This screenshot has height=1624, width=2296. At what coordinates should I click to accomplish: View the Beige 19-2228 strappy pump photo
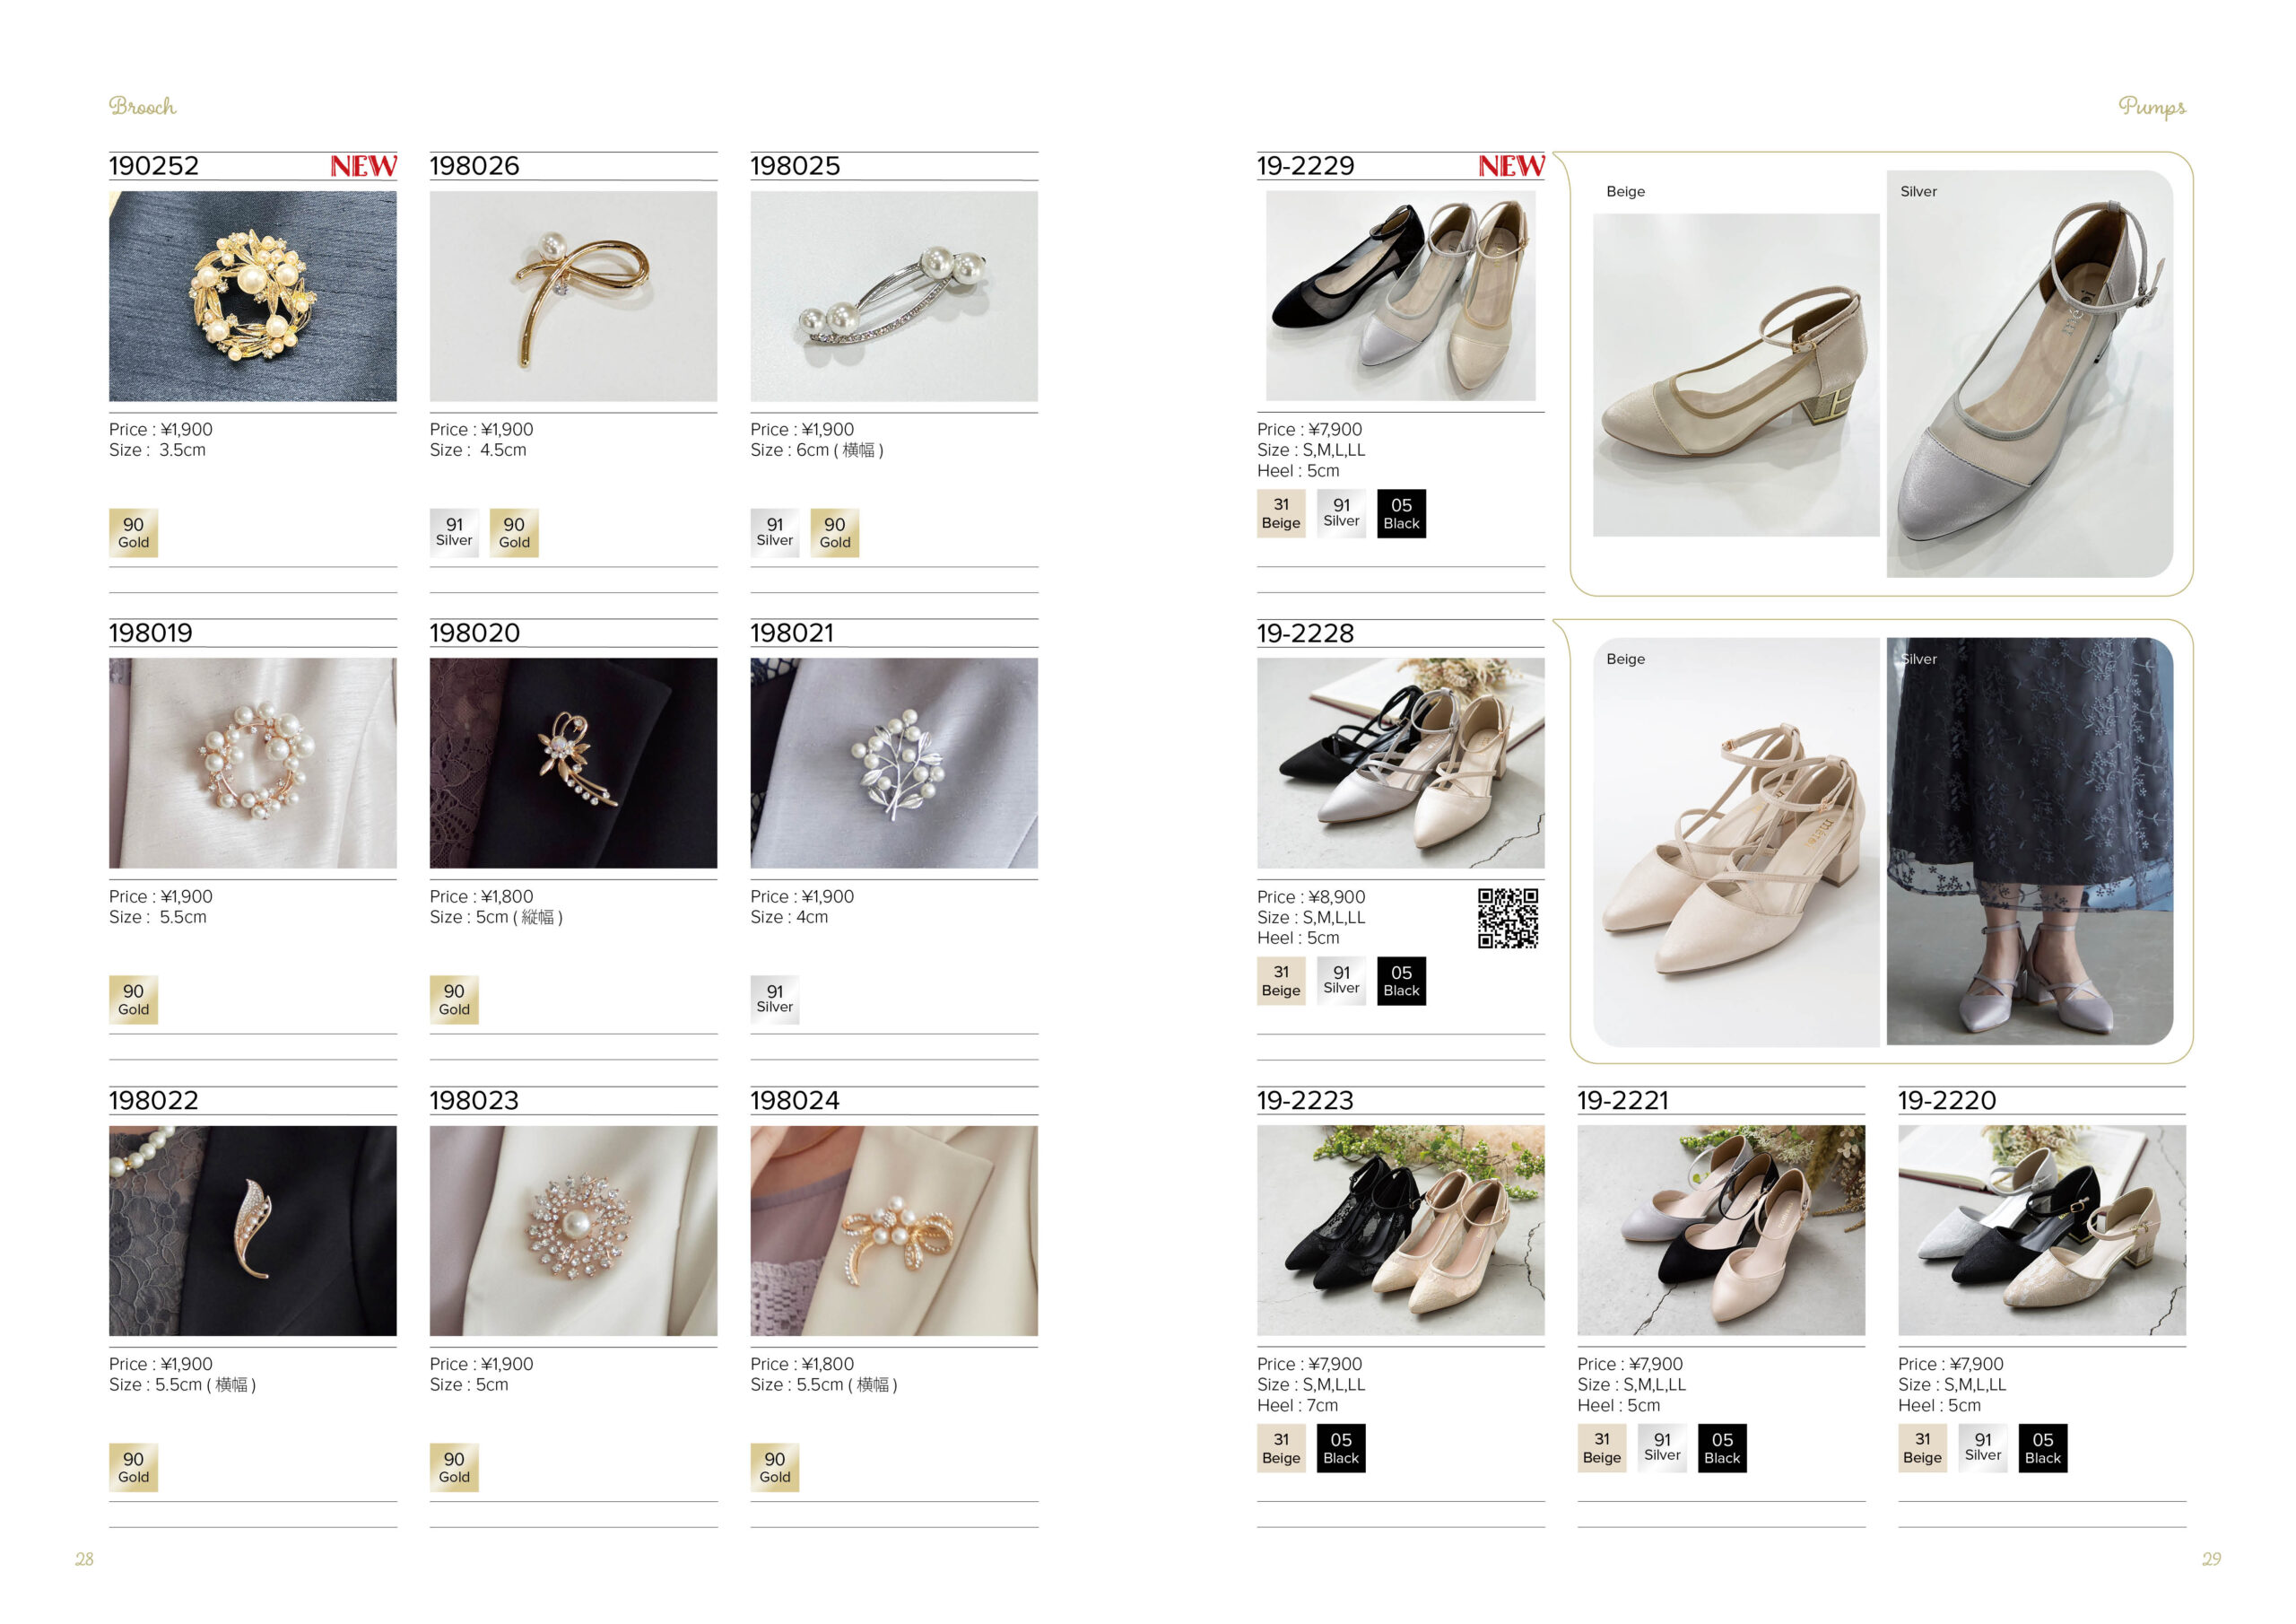1736,843
